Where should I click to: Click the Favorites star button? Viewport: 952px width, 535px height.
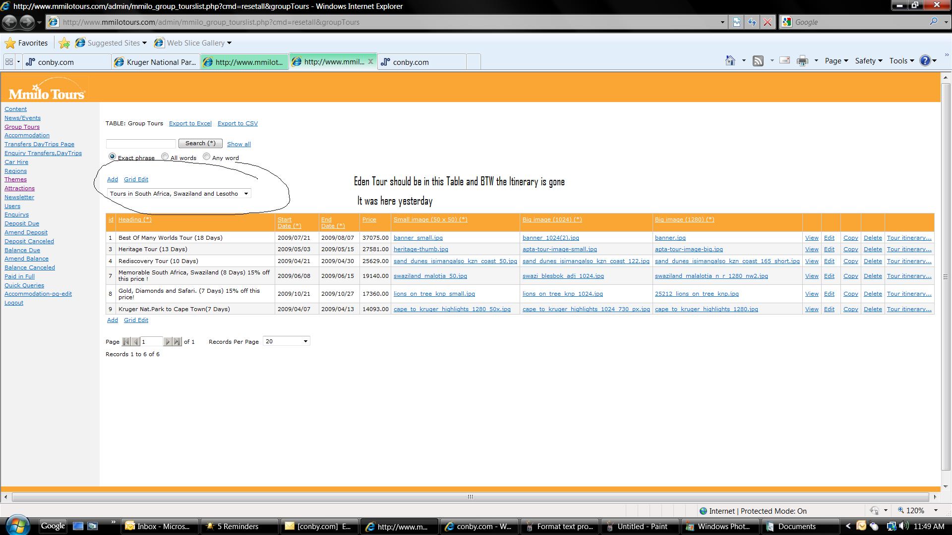[x=26, y=43]
